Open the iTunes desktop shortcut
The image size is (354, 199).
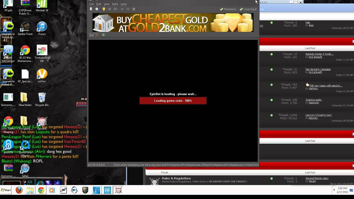(x=42, y=28)
